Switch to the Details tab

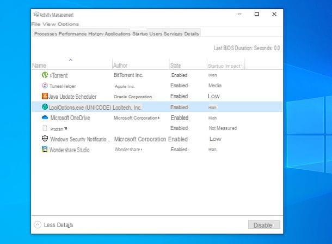pyautogui.click(x=192, y=34)
